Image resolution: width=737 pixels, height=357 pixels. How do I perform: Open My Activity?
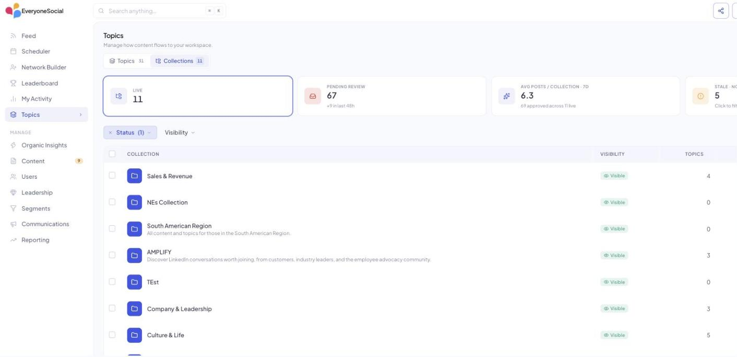37,99
